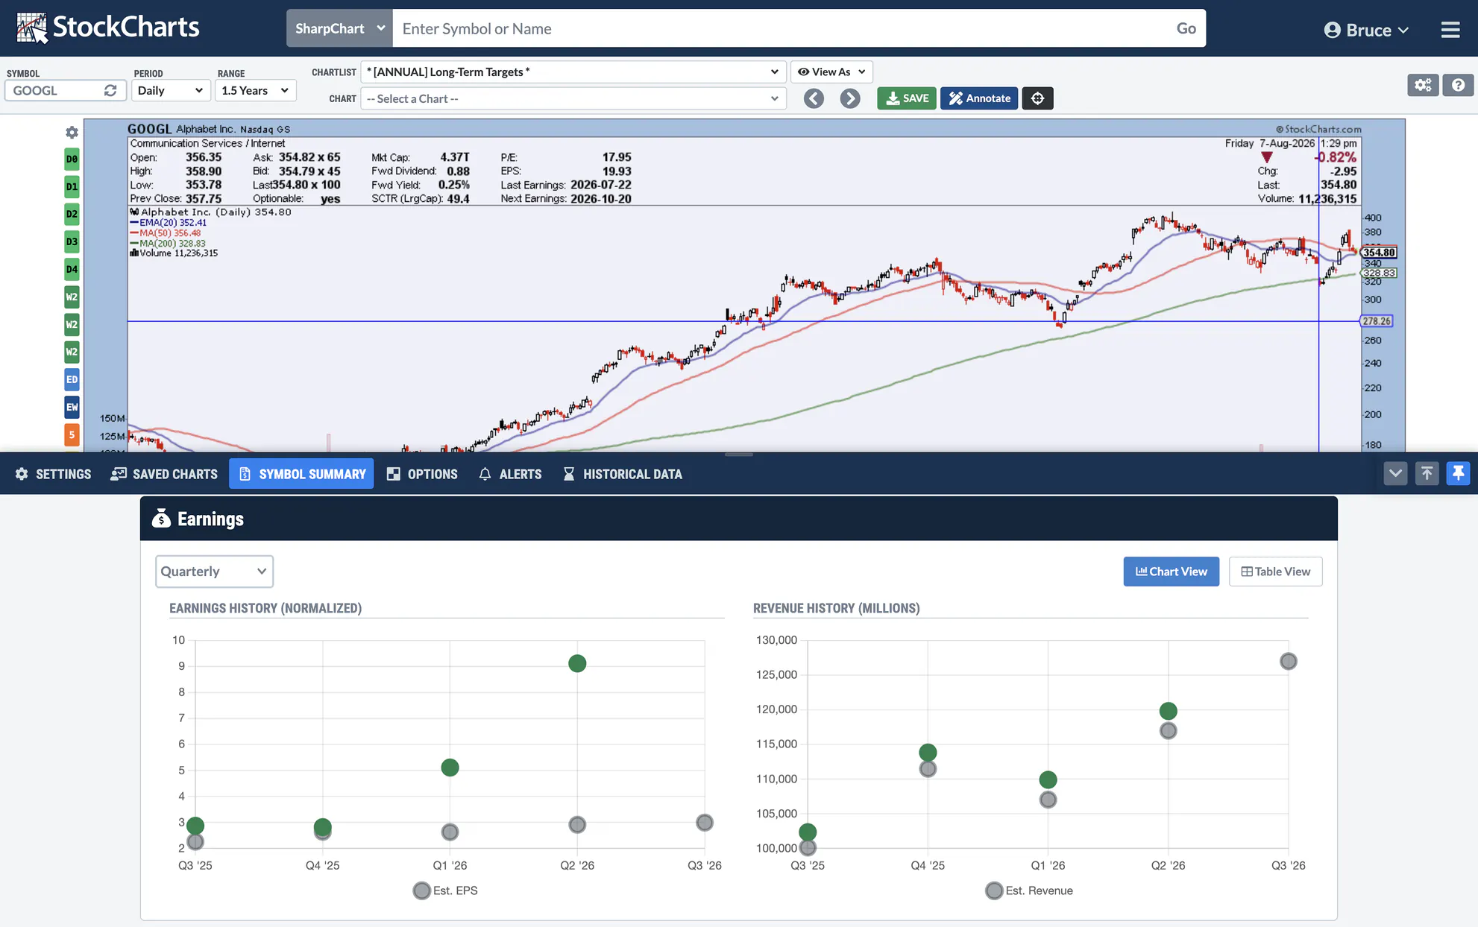The height and width of the screenshot is (927, 1478).
Task: Click the SCTR (LrgCap) 49.4 value
Action: click(x=458, y=199)
